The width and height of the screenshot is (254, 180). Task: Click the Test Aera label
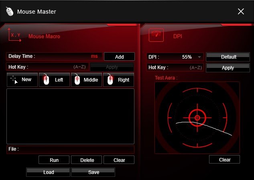tap(166, 78)
